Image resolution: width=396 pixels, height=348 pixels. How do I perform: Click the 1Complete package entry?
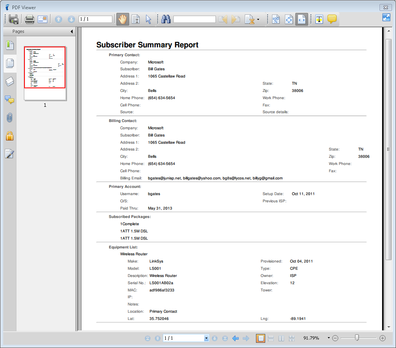coord(130,224)
